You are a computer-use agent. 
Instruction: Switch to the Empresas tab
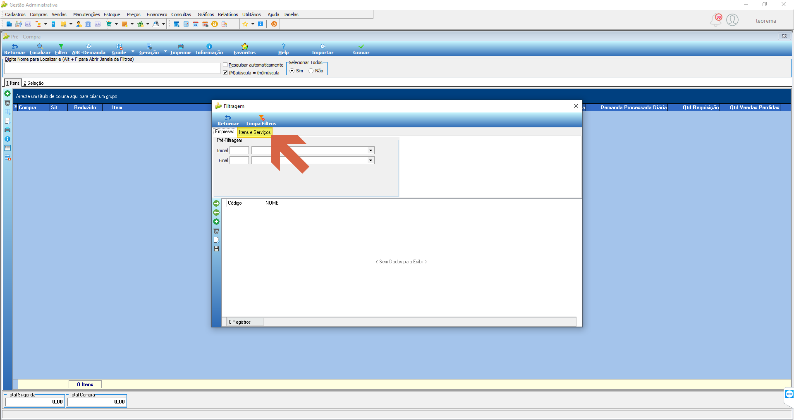[x=225, y=132]
